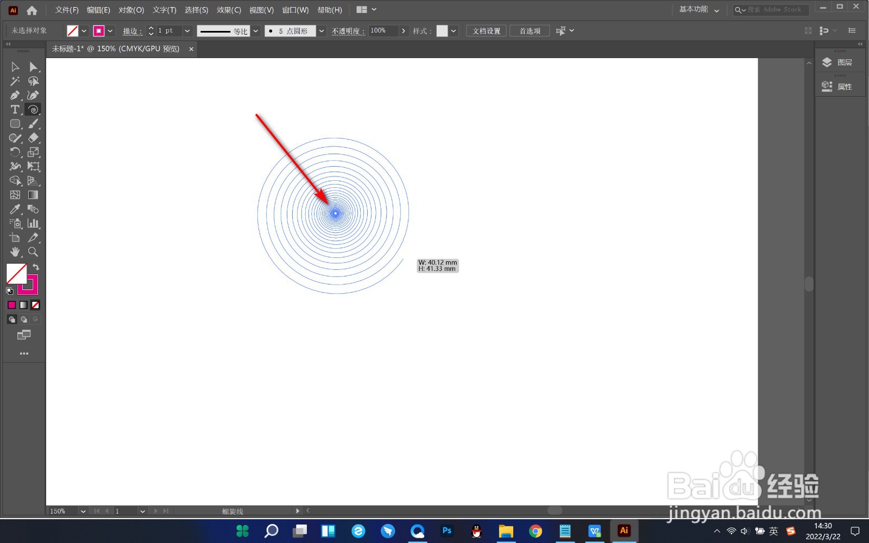The image size is (869, 543).
Task: Open the variable width profile dropdown
Action: [x=256, y=31]
